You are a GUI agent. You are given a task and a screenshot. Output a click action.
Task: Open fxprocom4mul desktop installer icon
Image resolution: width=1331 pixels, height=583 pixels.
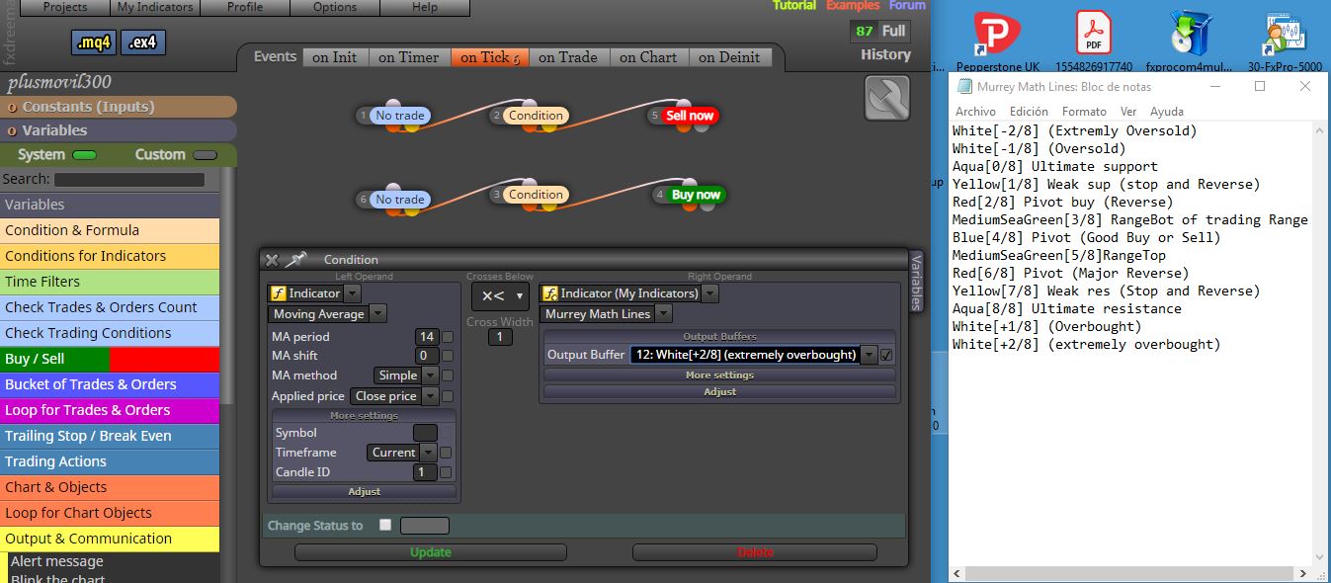pos(1187,42)
